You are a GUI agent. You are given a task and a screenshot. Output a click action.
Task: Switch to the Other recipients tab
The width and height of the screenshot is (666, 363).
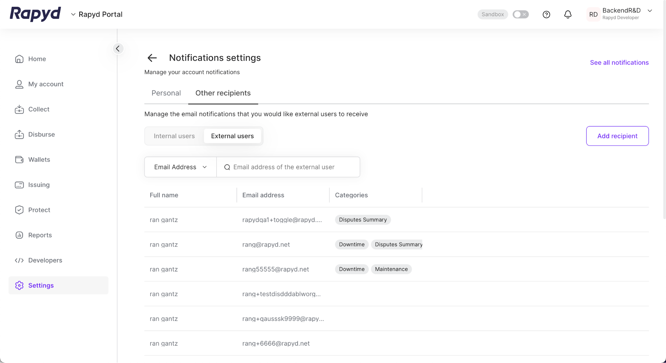223,93
